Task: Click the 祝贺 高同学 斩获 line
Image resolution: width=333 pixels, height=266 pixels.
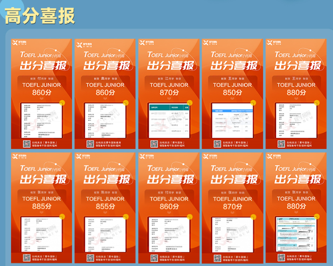Action: pyautogui.click(x=105, y=79)
